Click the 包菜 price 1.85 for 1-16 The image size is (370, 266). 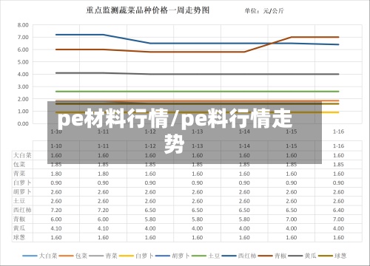click(x=338, y=165)
